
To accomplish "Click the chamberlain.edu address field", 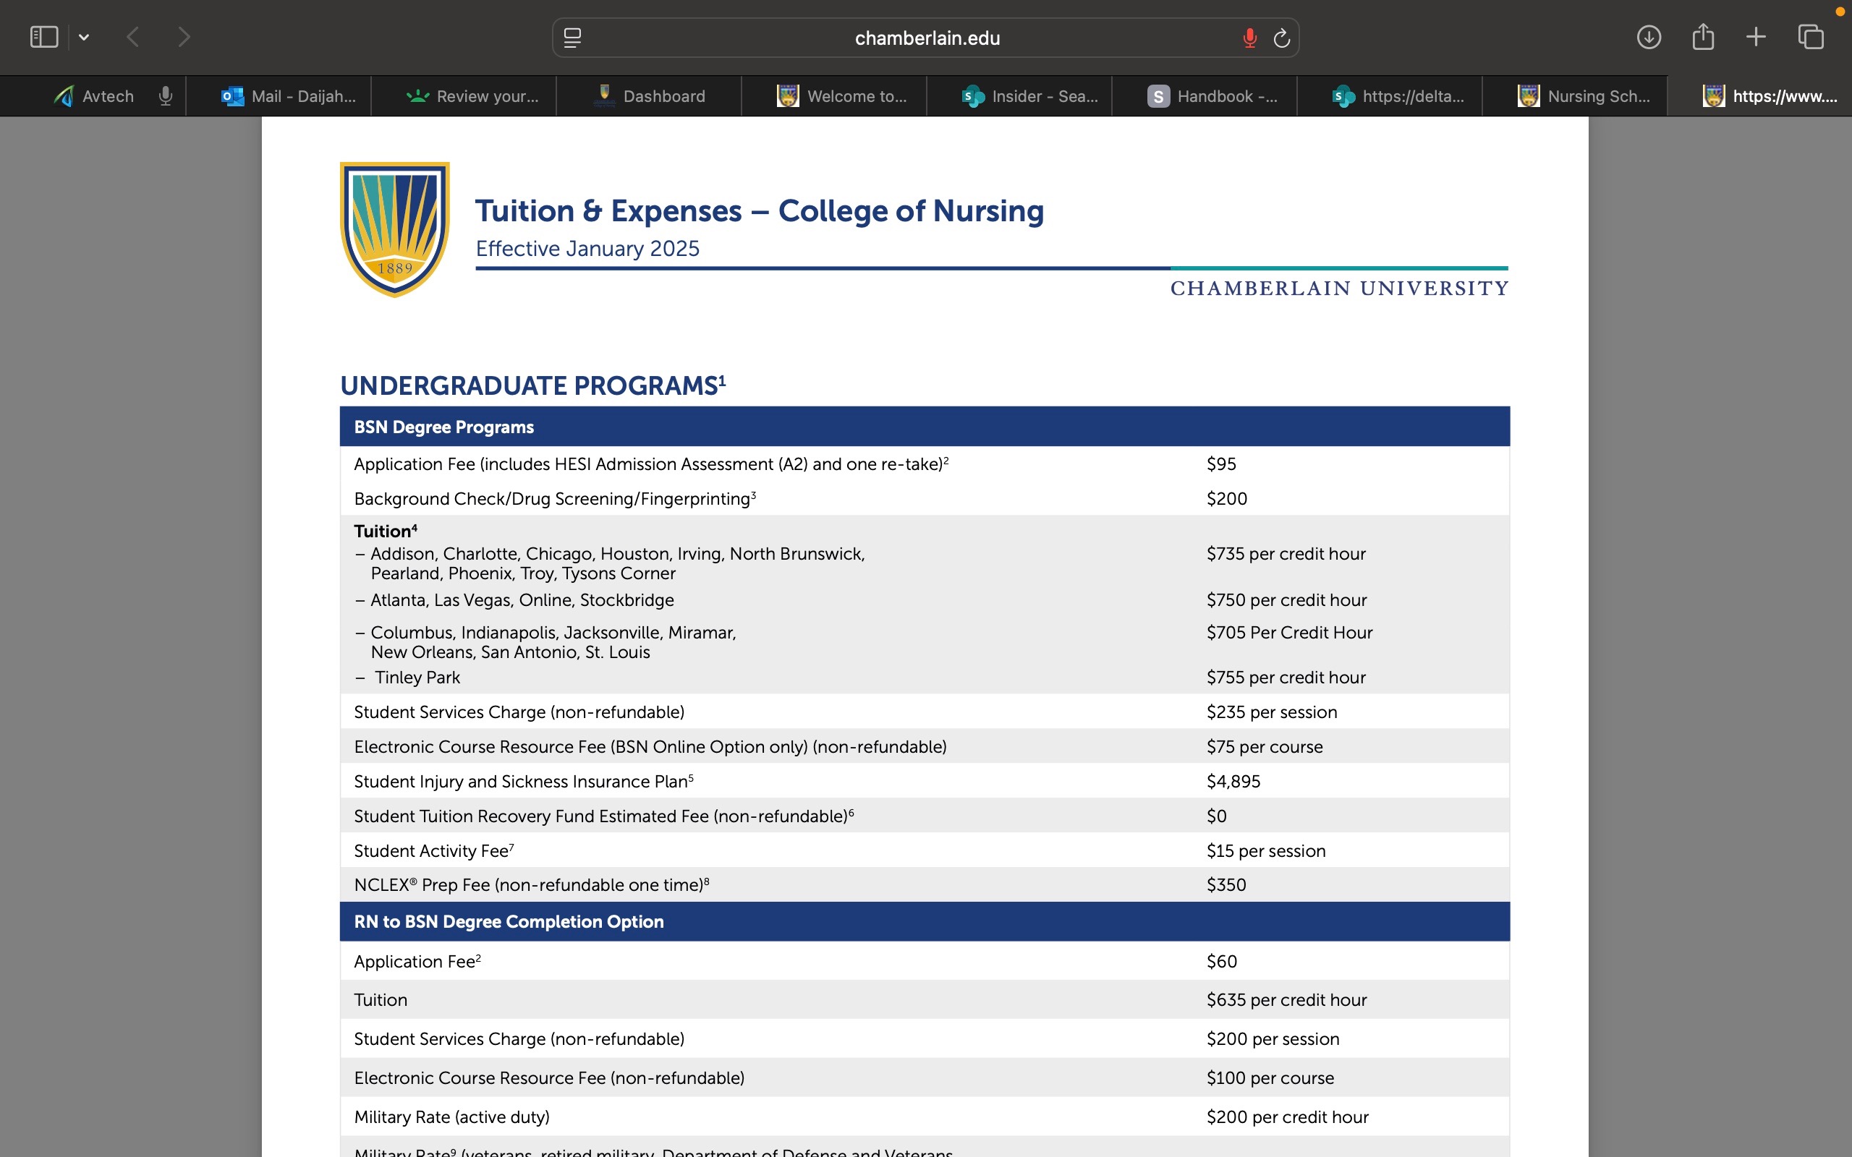I will pyautogui.click(x=926, y=38).
